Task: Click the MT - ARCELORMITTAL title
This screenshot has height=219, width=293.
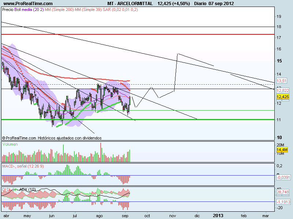Action: click(130, 3)
